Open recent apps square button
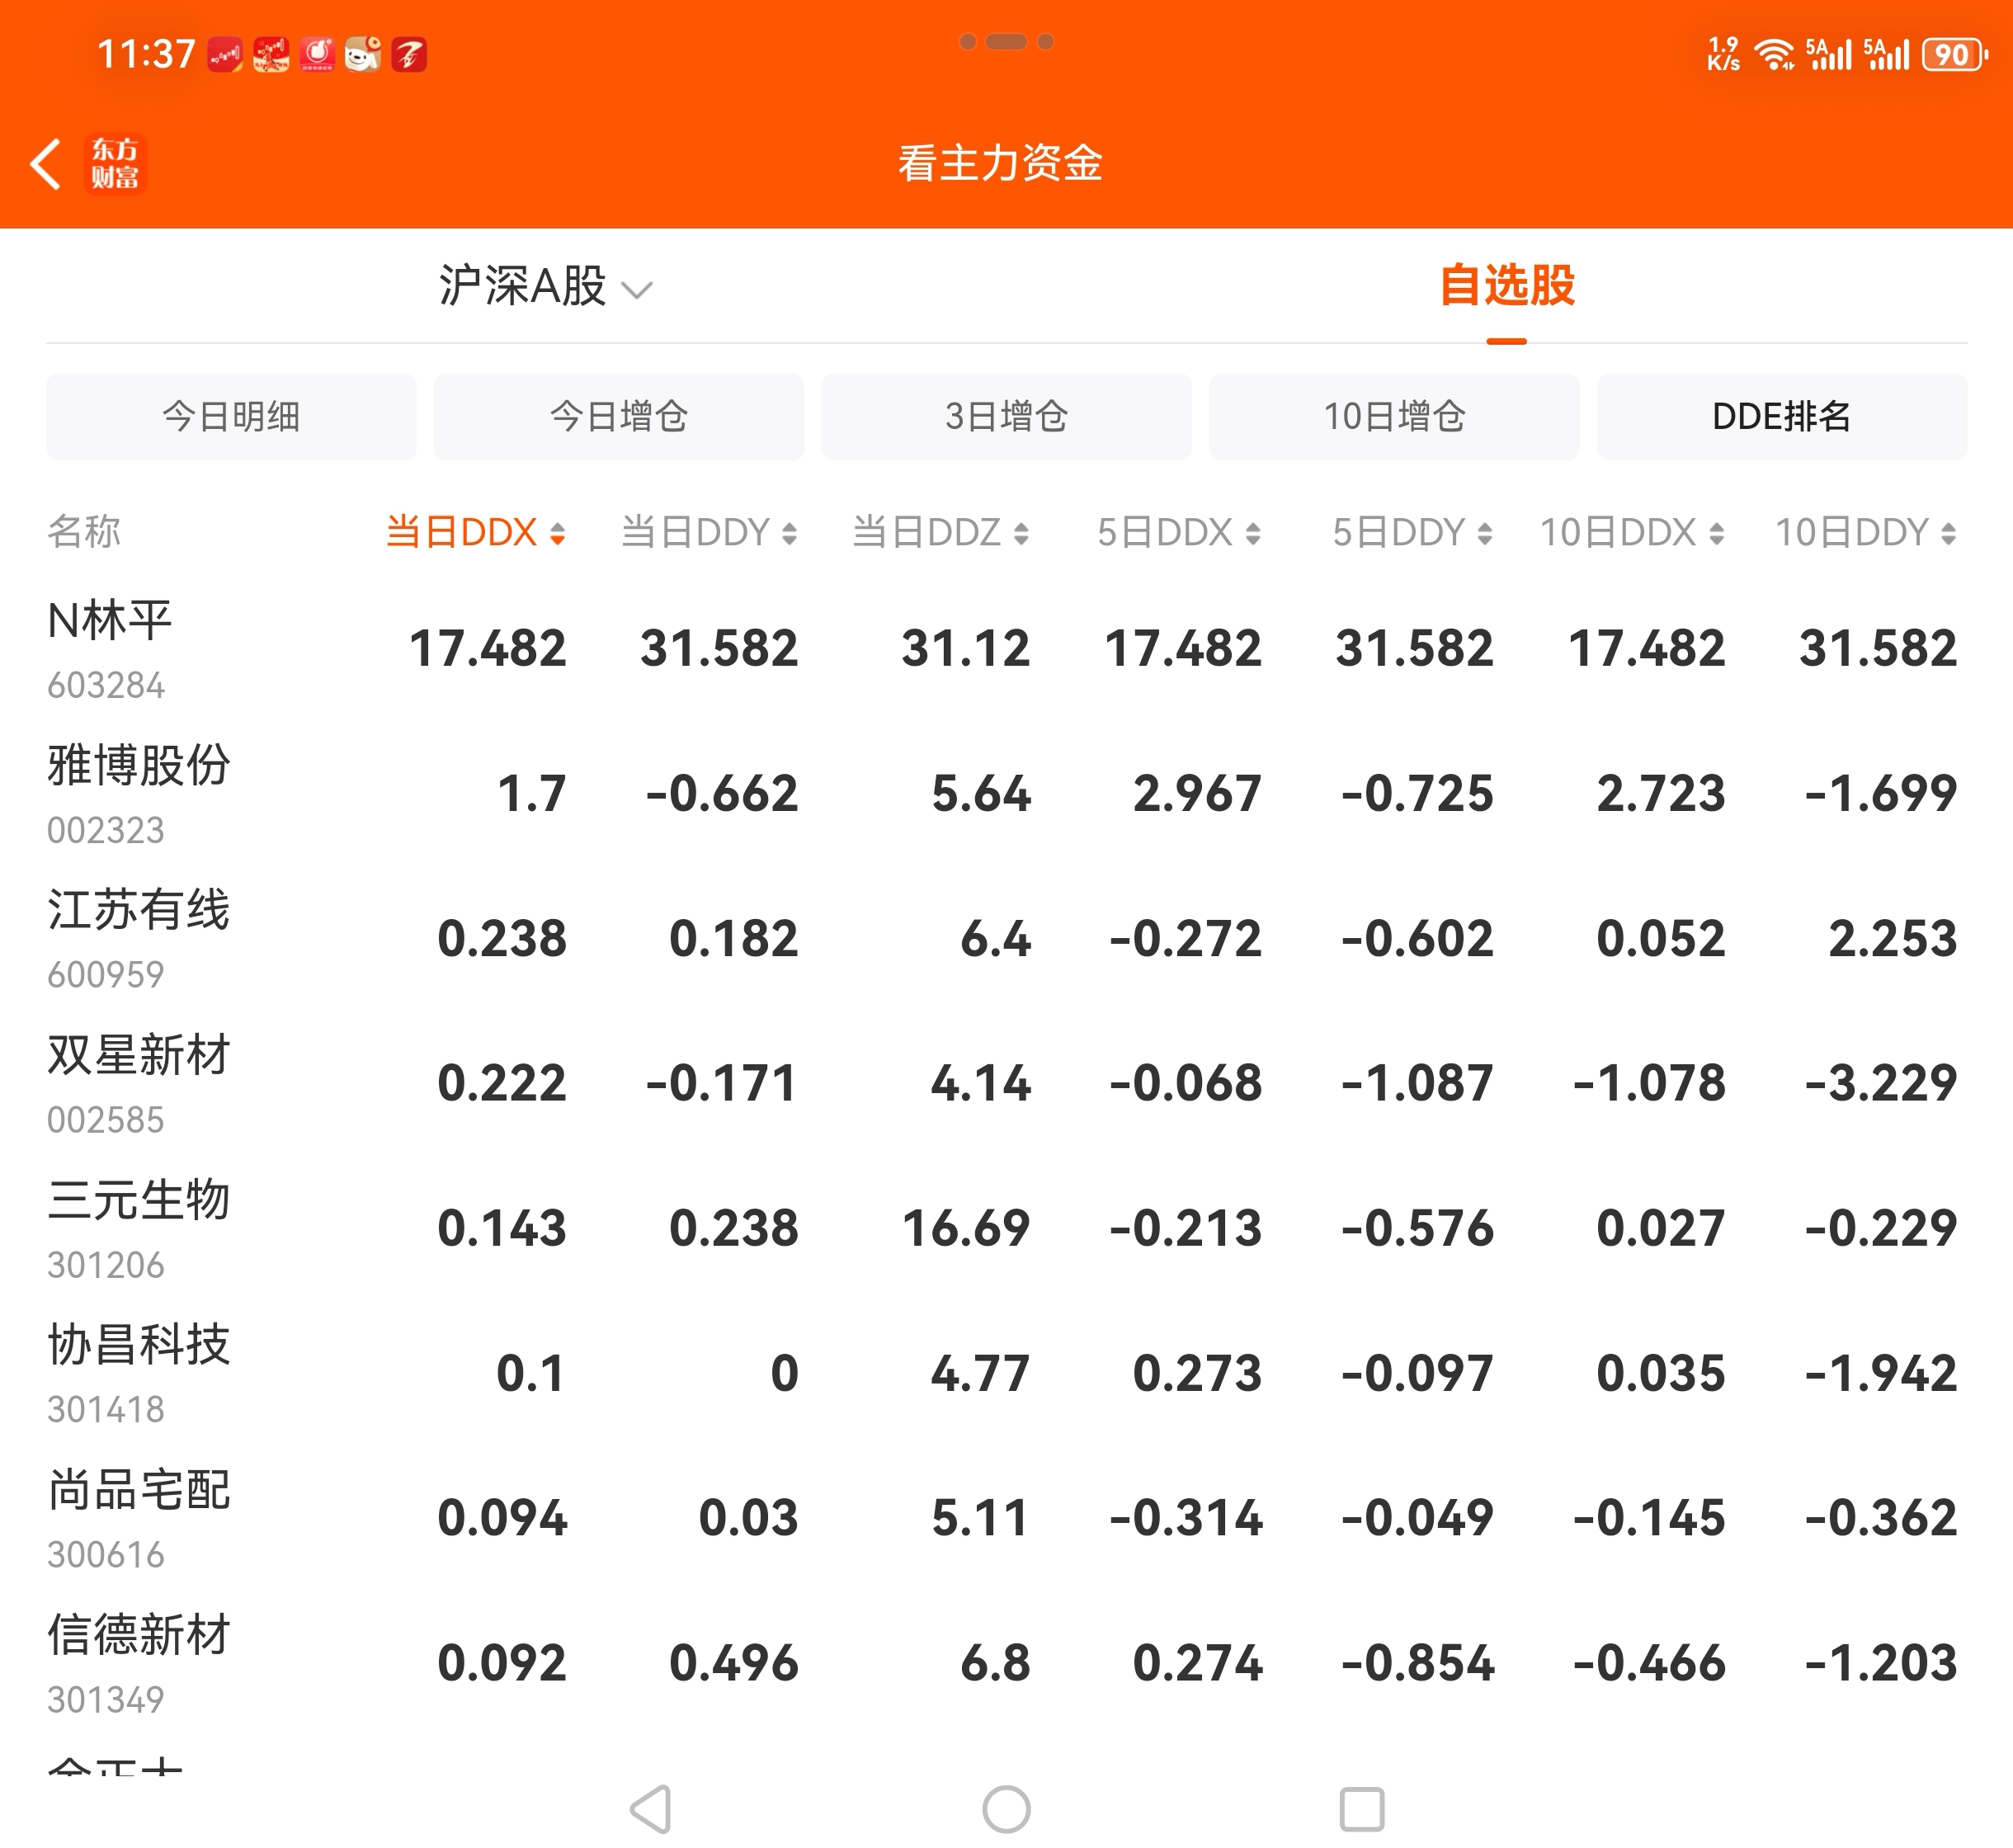 click(x=1361, y=1809)
